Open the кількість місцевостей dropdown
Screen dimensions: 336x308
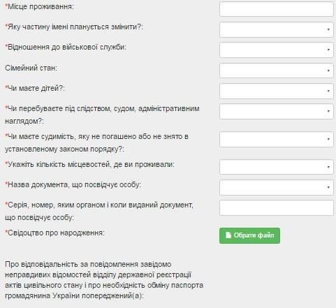(x=277, y=167)
